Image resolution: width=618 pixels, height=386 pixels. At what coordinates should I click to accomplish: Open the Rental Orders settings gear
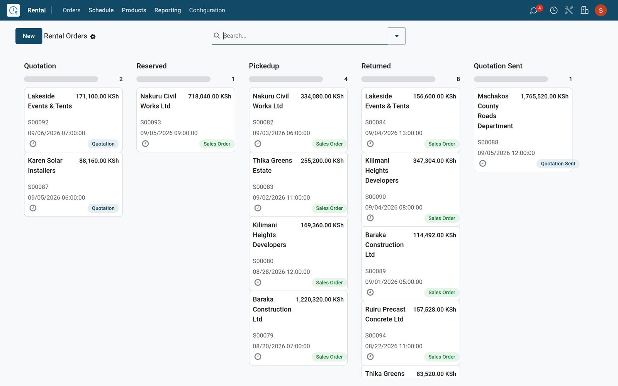(93, 37)
